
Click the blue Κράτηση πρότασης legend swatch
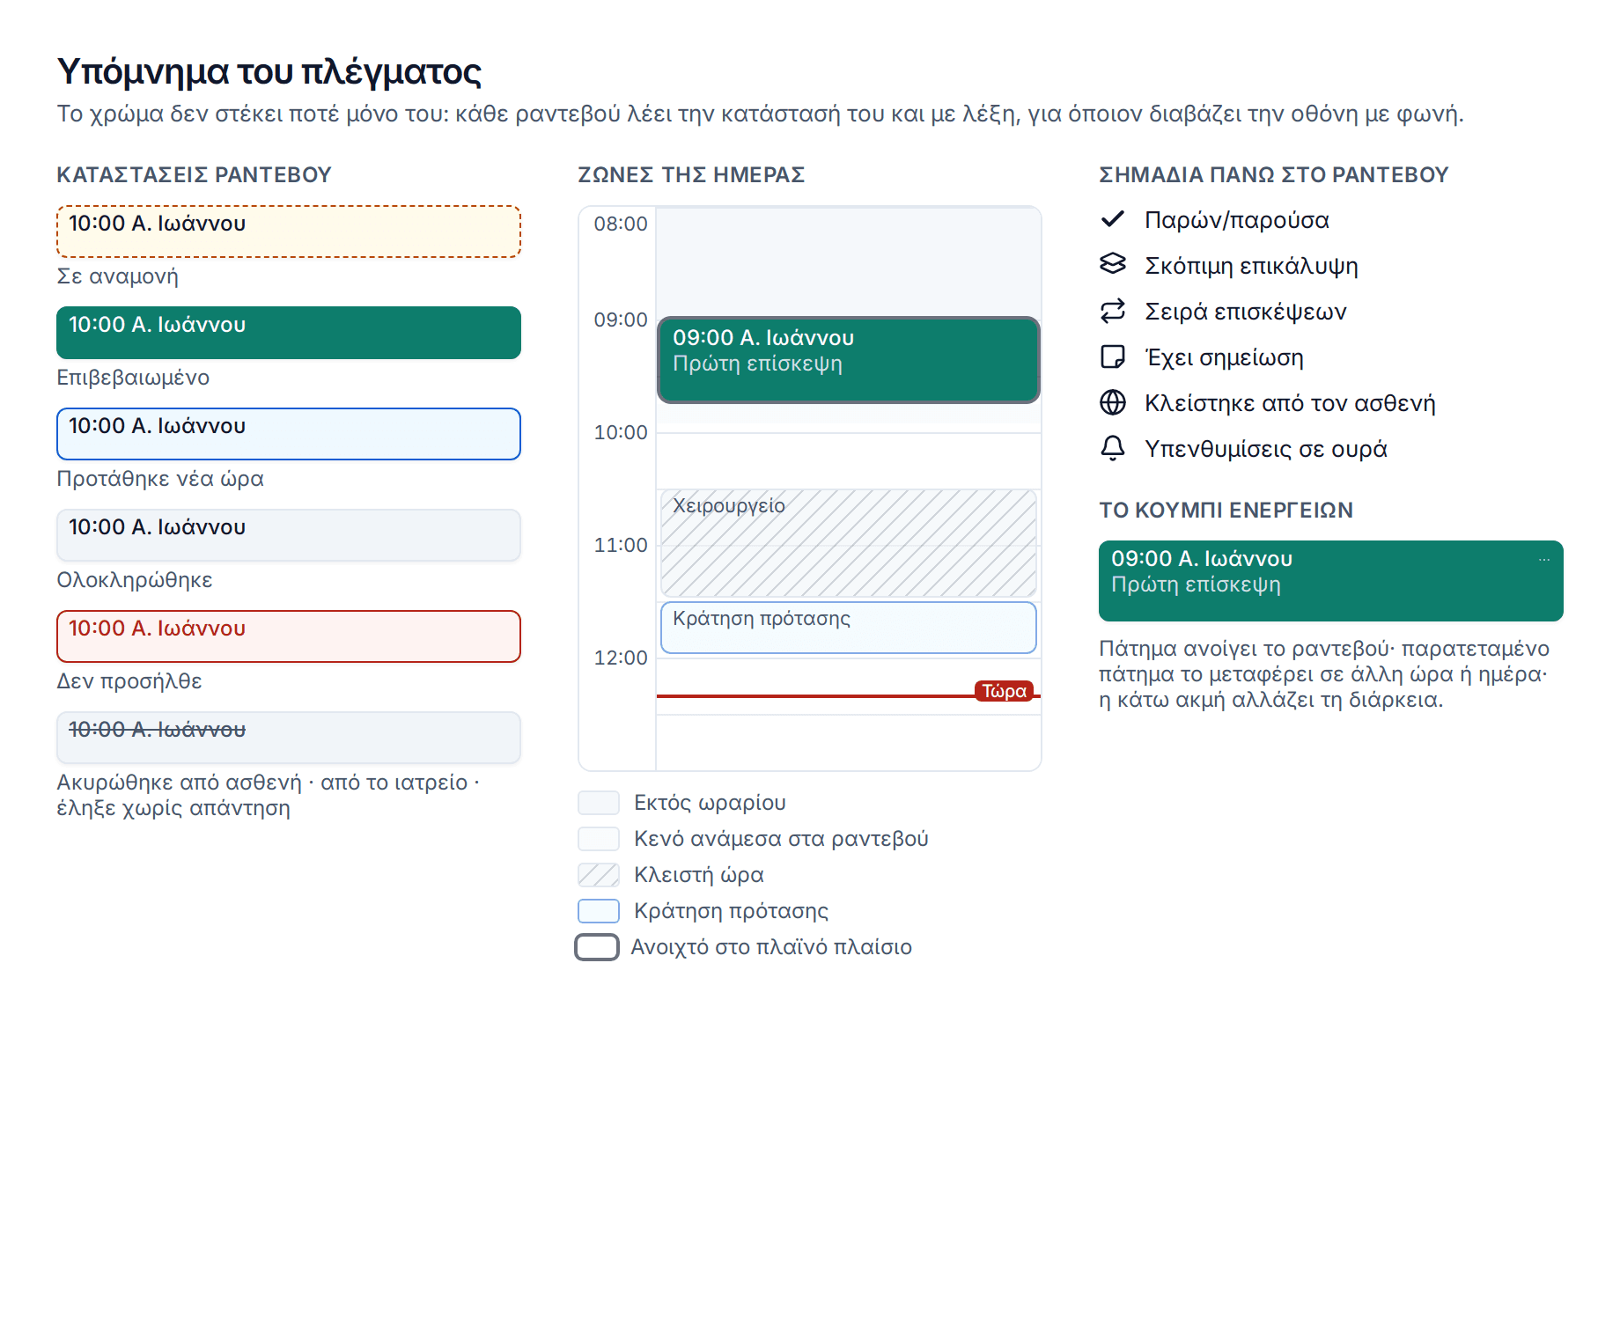[x=599, y=911]
